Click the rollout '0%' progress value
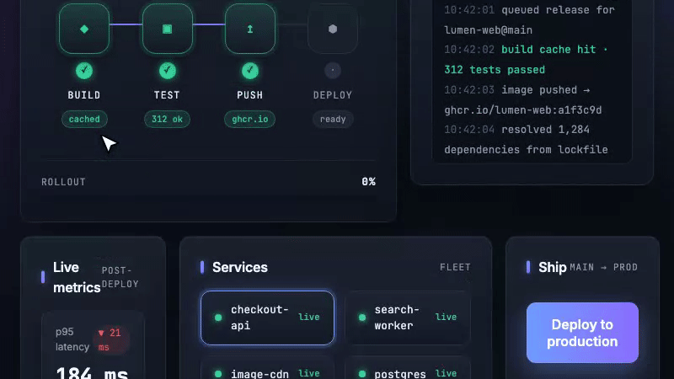 368,182
